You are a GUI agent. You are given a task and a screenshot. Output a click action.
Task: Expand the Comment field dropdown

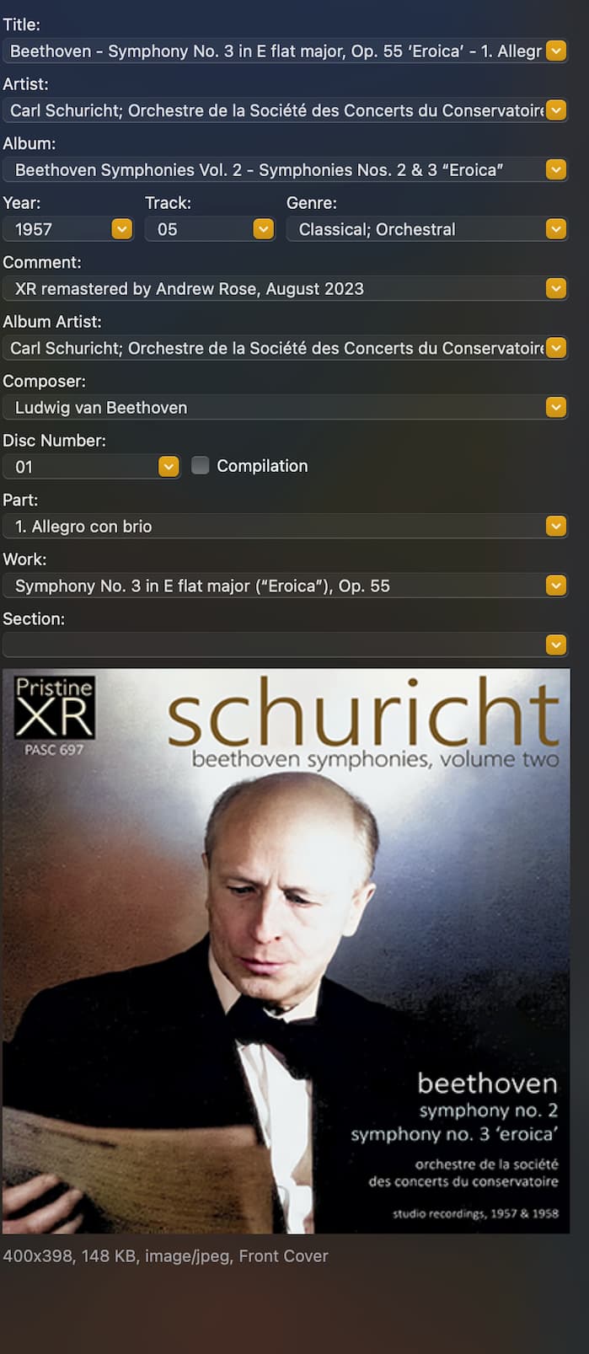(556, 289)
